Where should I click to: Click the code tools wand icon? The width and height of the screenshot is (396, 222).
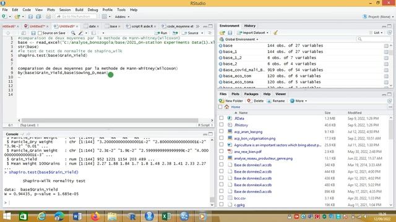[81, 33]
